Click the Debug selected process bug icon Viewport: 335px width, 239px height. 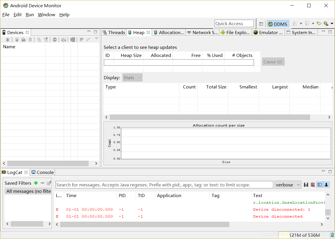pyautogui.click(x=8, y=40)
